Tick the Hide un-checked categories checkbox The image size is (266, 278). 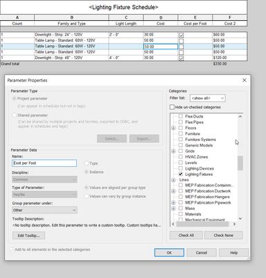click(x=172, y=107)
